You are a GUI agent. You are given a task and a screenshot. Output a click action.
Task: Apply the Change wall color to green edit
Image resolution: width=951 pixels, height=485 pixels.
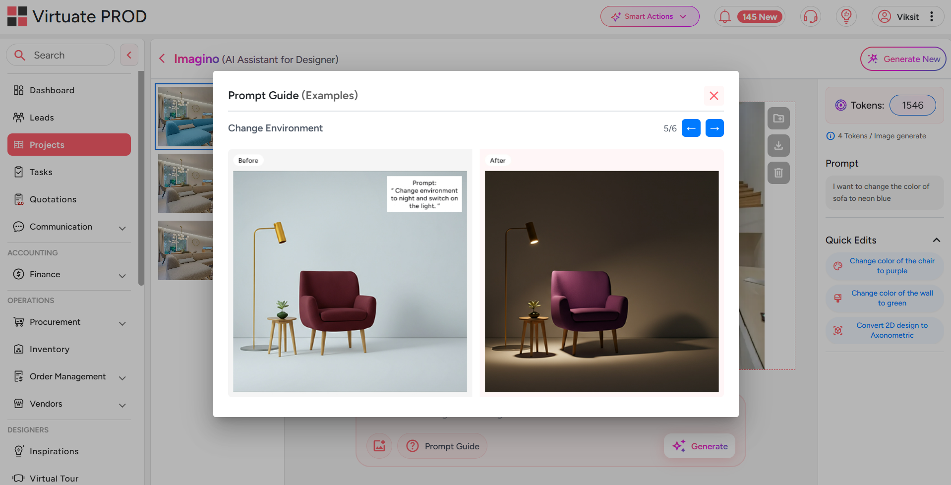click(892, 298)
